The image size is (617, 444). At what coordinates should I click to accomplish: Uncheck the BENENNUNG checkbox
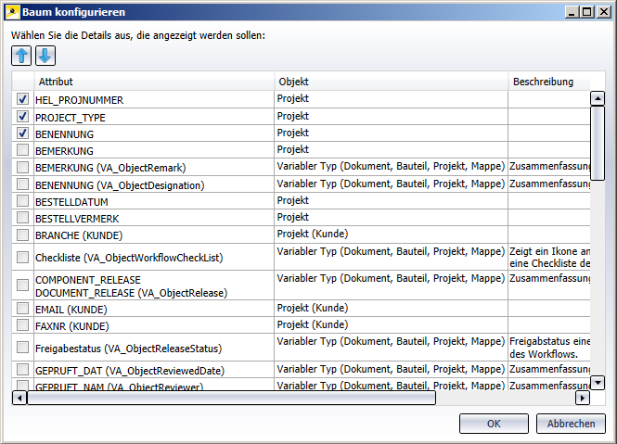click(22, 133)
